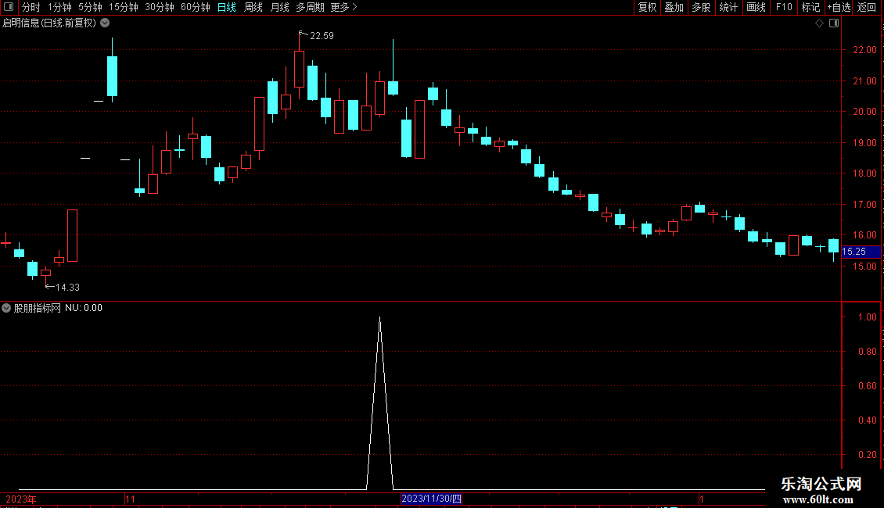Viewport: 884px width, 508px height.
Task: Switch to 周线 weekly chart
Action: click(253, 7)
